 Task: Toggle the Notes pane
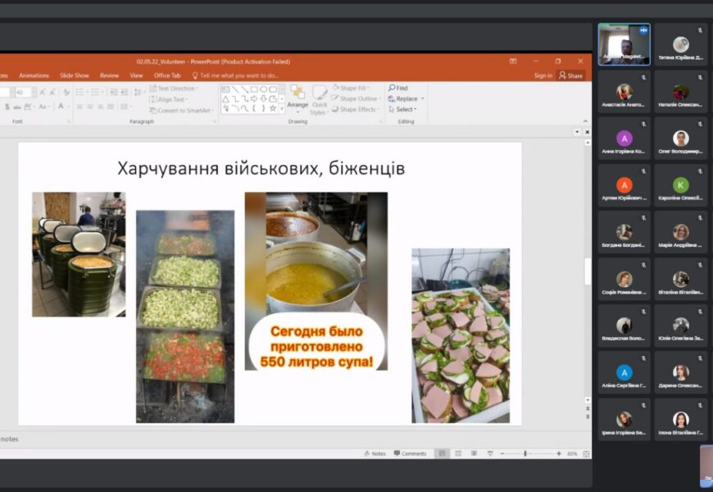(378, 453)
